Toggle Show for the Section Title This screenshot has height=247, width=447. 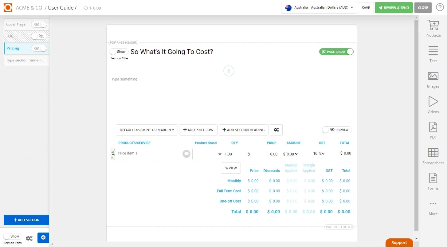(119, 51)
